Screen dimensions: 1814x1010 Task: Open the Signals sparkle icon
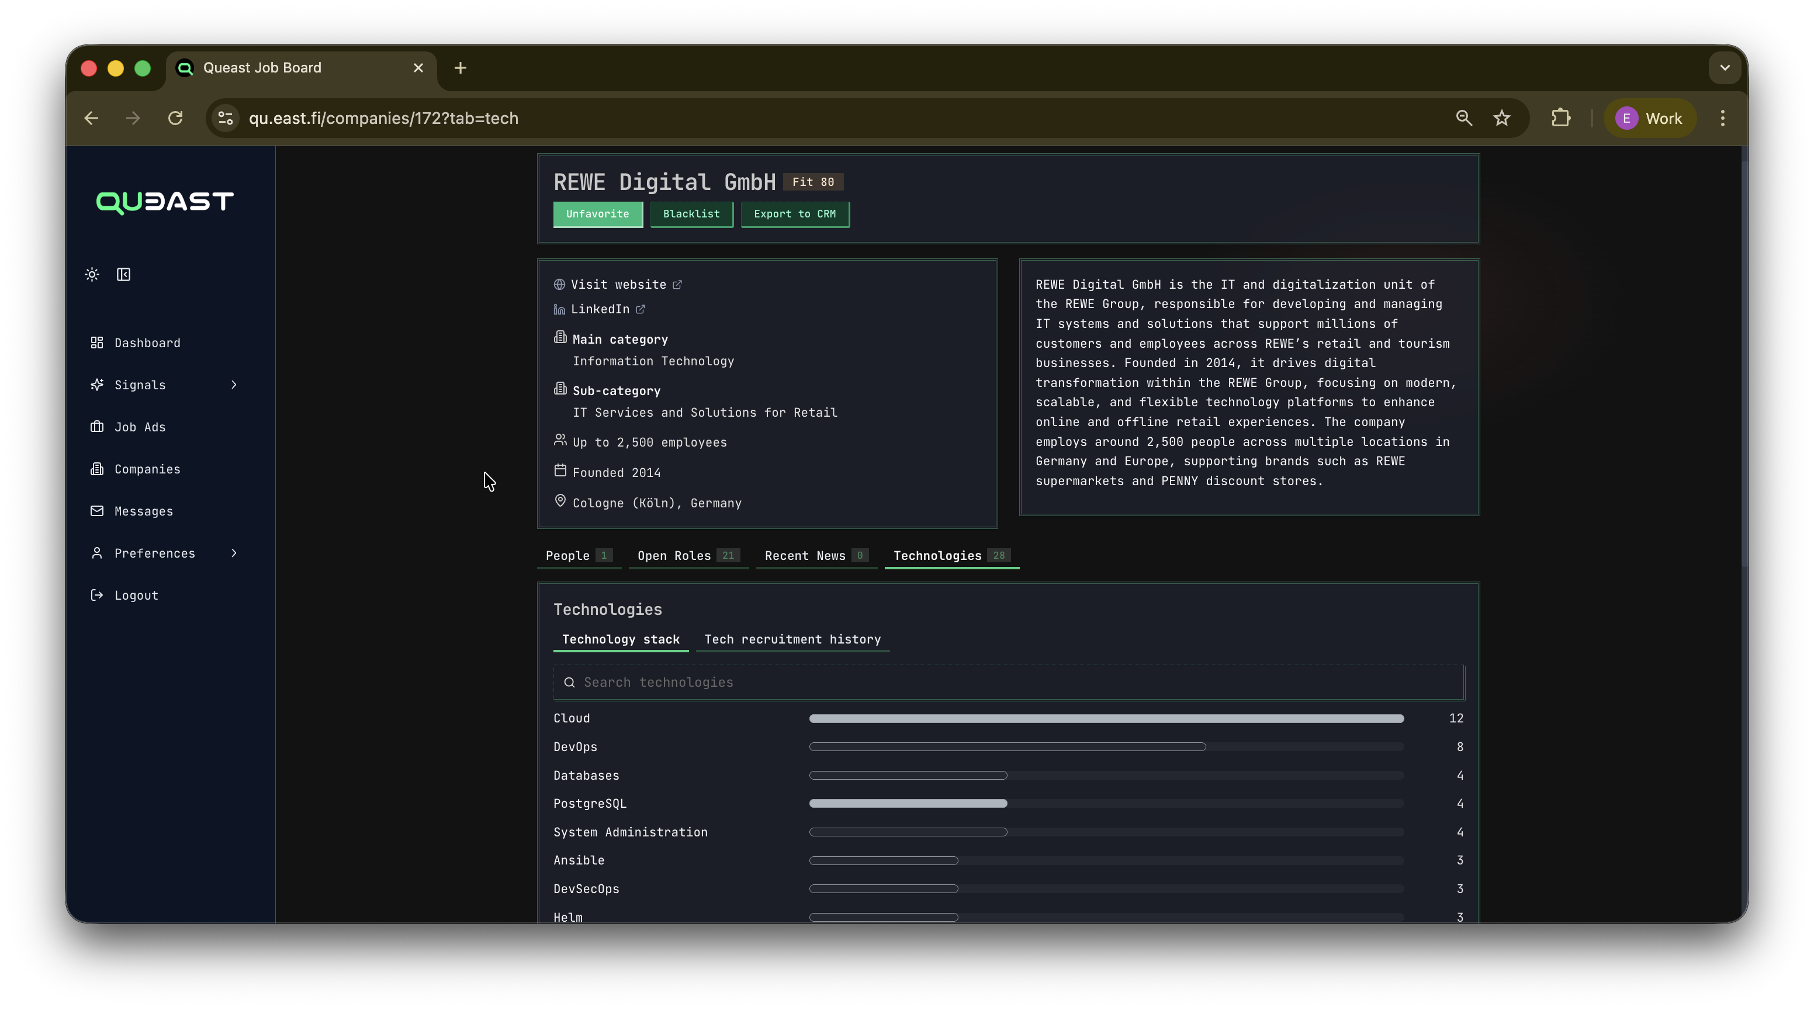click(97, 385)
